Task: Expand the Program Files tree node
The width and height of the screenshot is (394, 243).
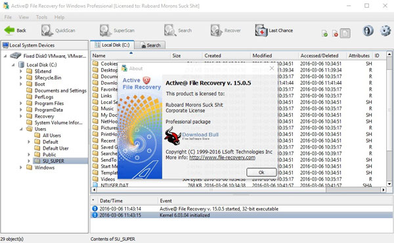Action: [x=21, y=103]
